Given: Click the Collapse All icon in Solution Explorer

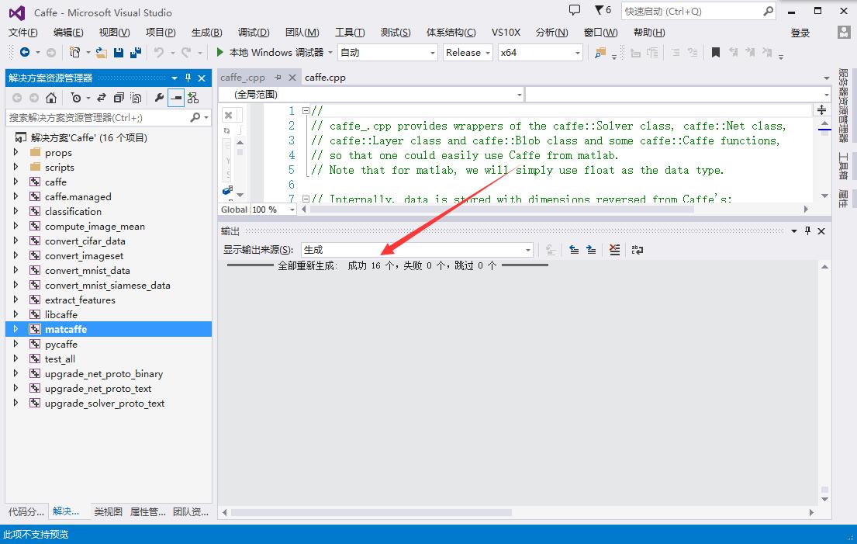Looking at the screenshot, I should [x=119, y=98].
